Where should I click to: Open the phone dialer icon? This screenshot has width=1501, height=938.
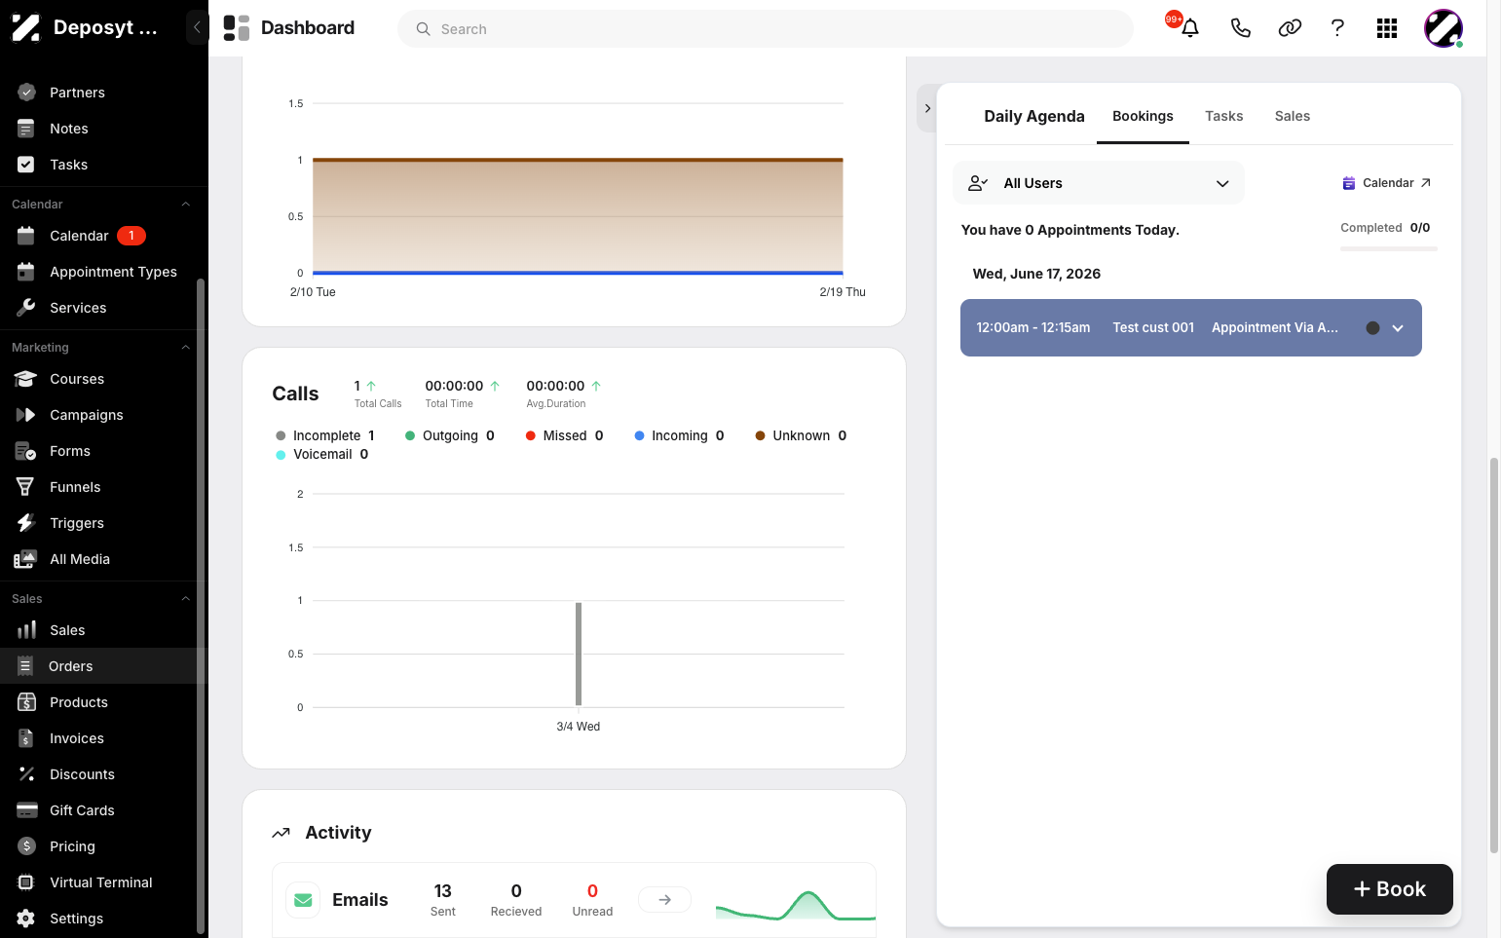[x=1240, y=28]
